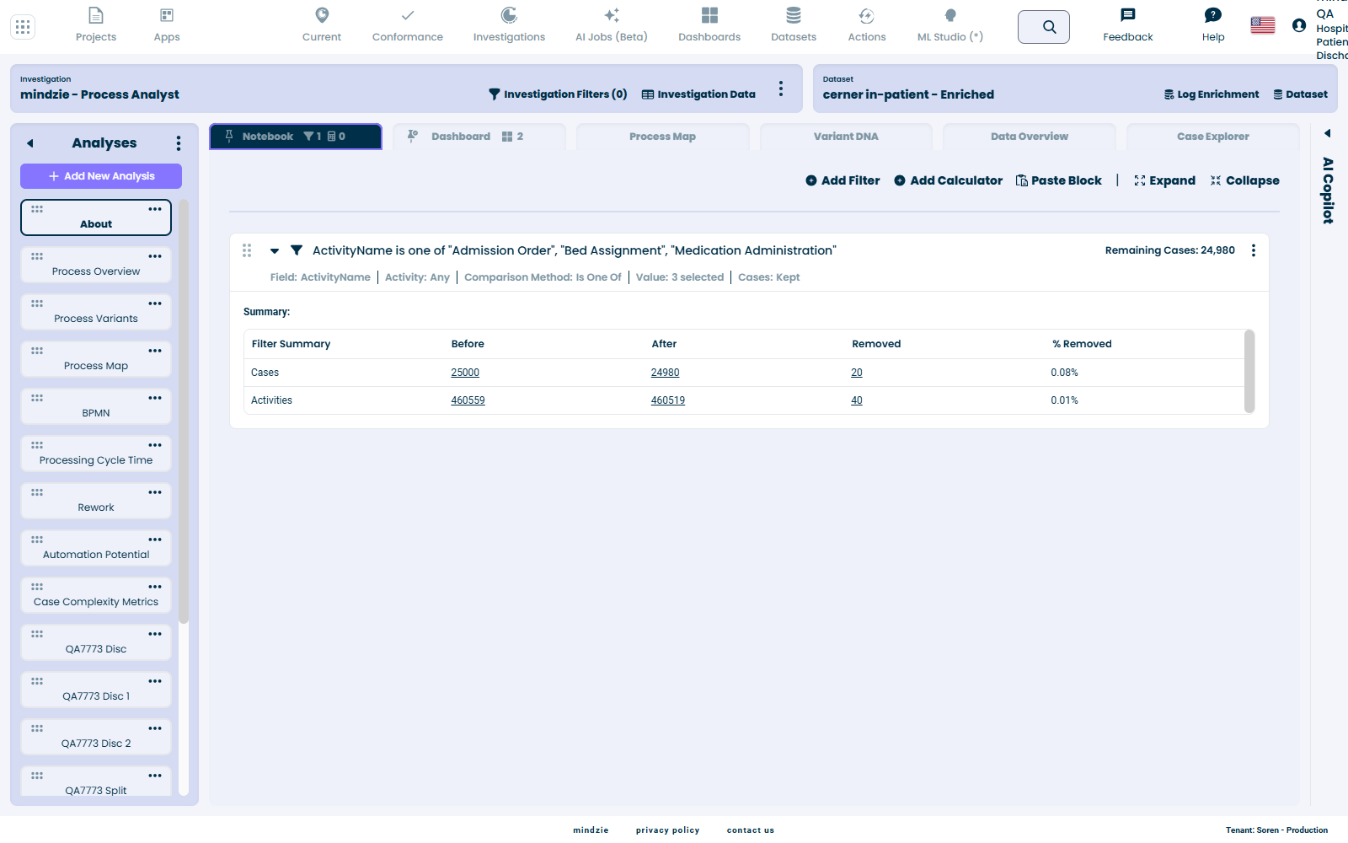Expand the AI Copilot panel arrow

tap(1328, 133)
